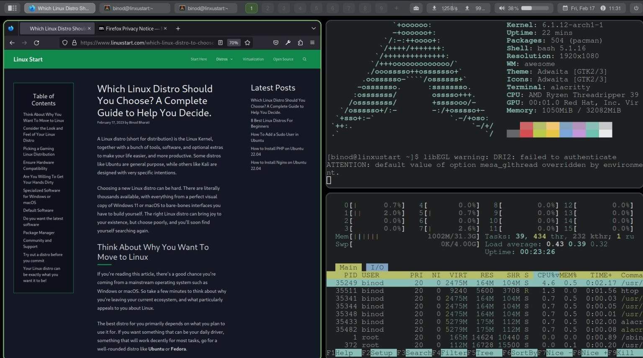Screen dimensions: 643x358
Task: Switch to the Firefox Privacy Notice tab
Action: [130, 28]
